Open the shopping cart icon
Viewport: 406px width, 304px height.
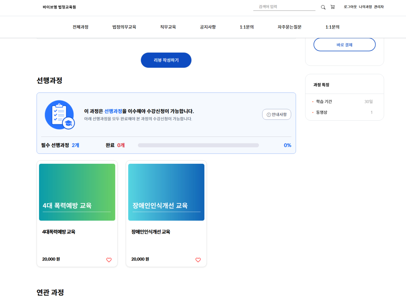pyautogui.click(x=332, y=7)
